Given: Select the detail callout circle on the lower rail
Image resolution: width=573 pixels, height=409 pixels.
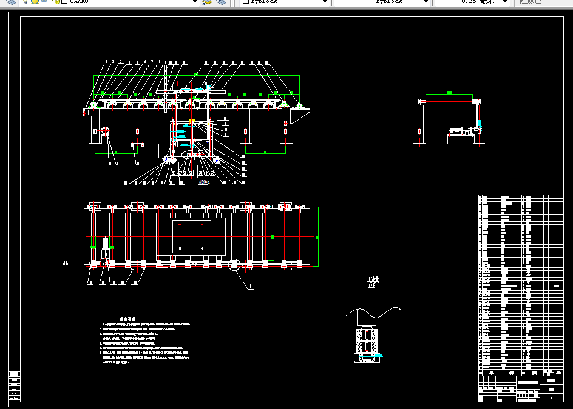Looking at the screenshot, I should (x=234, y=265).
